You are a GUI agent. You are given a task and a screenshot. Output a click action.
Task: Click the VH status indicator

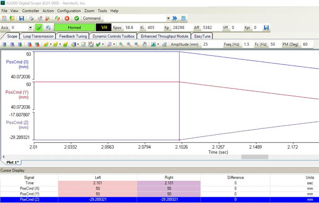[104, 28]
